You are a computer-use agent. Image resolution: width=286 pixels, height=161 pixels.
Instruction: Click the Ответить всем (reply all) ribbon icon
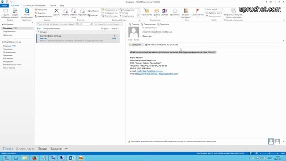tap(74, 11)
